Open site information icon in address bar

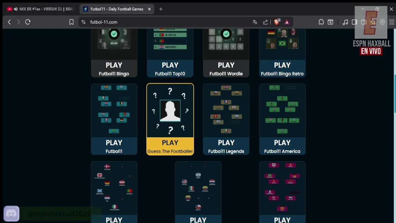[x=84, y=22]
